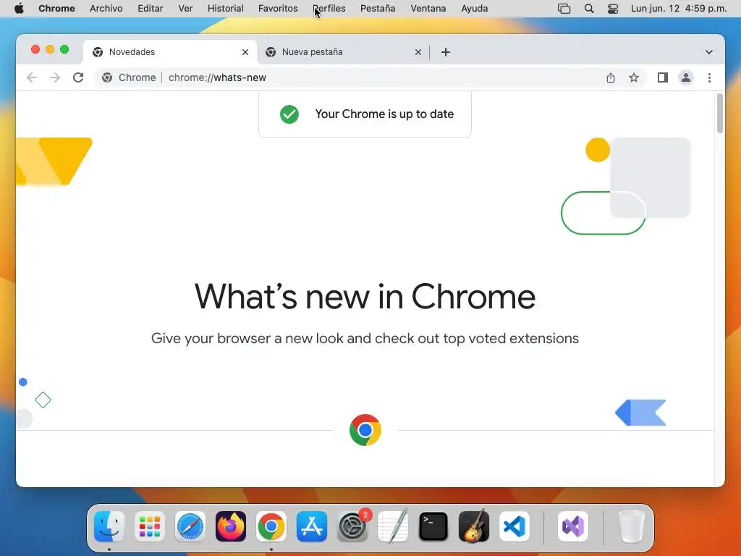Open the Ver menu

[x=185, y=9]
